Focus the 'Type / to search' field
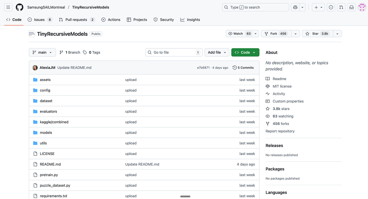This screenshot has width=368, height=199. point(255,7)
